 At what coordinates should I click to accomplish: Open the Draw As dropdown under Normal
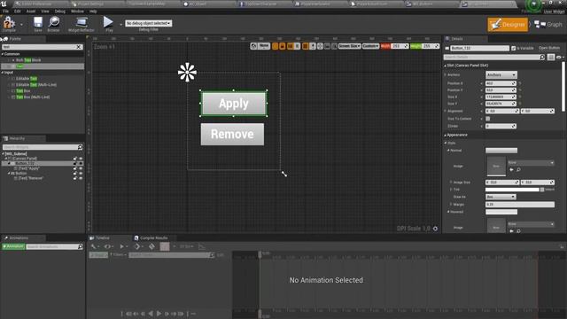[501, 197]
